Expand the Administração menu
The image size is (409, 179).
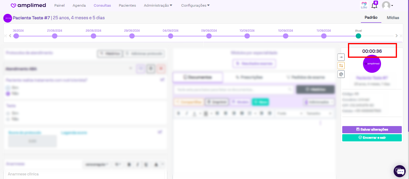(x=158, y=5)
